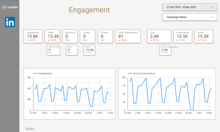Click the Engagements line chart
Screen dimensions: 220x132
click(x=69, y=94)
